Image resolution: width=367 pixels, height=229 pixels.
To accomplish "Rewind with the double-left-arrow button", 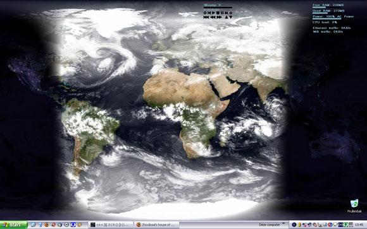I will 213,17.
